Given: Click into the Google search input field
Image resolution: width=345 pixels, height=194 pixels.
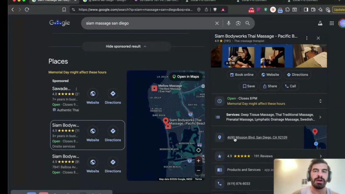Looking at the screenshot, I should [148, 23].
